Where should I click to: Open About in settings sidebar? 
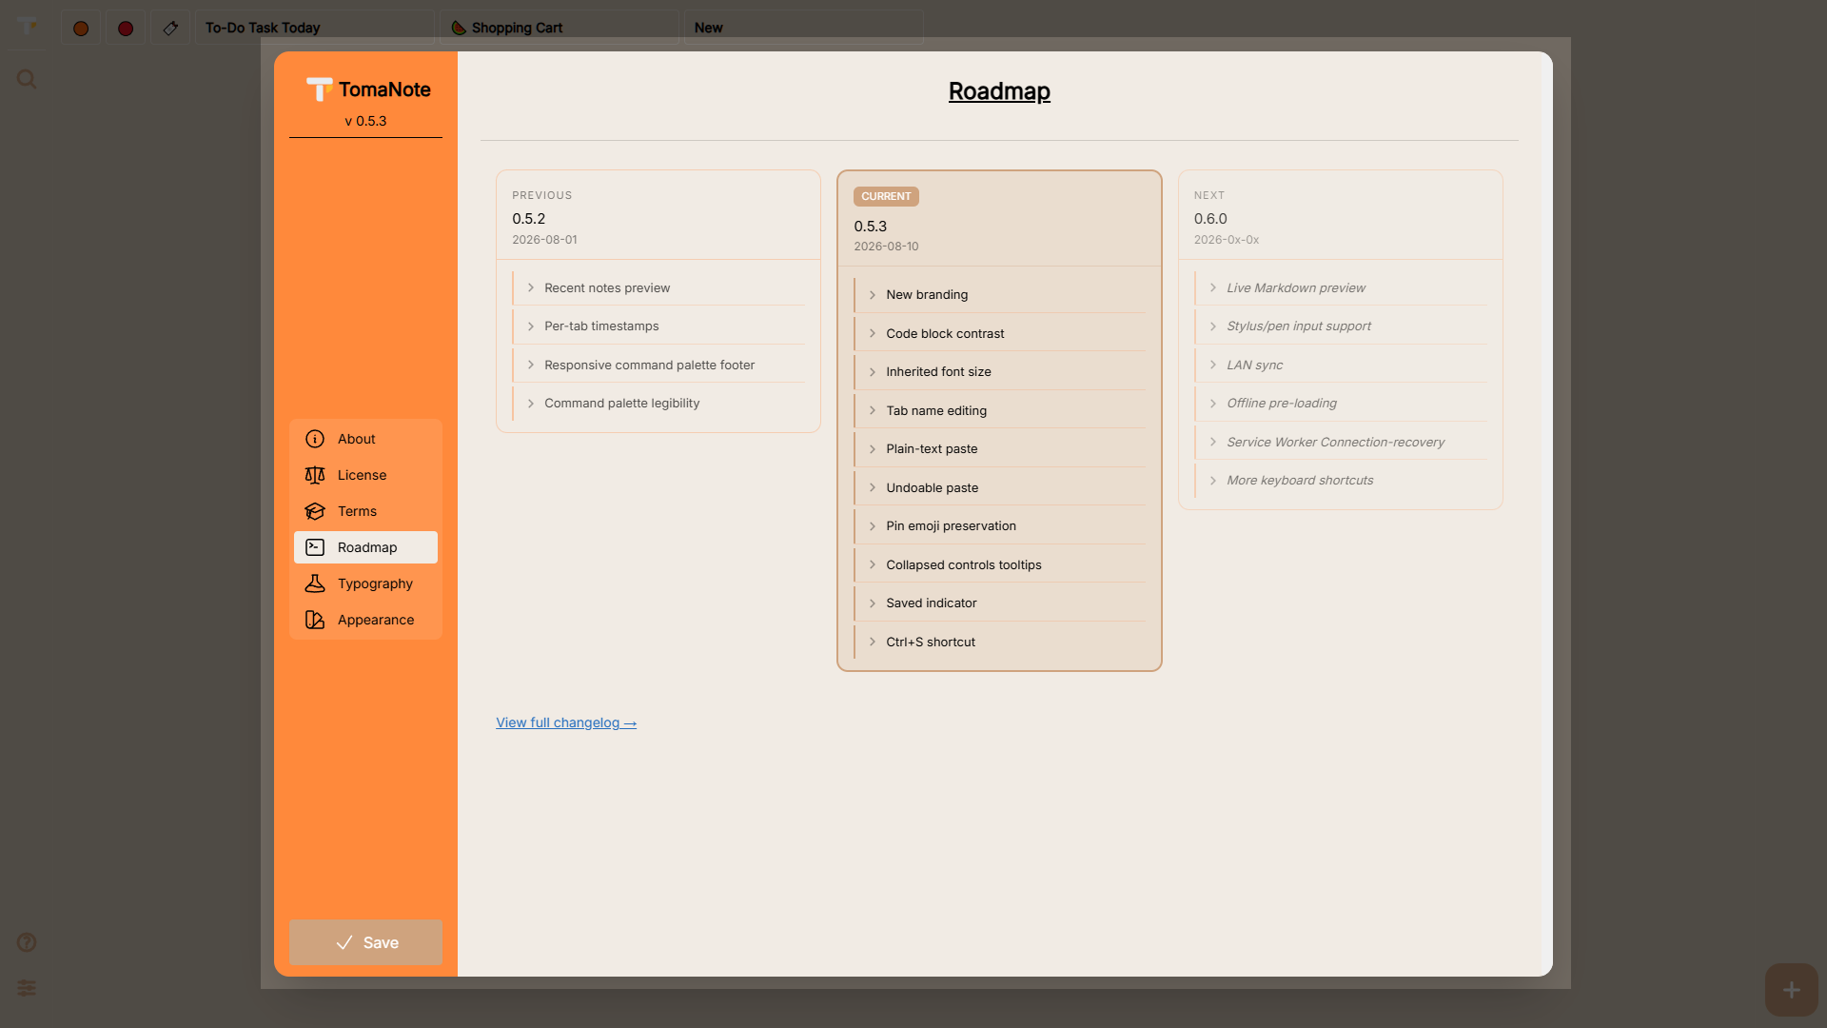coord(365,439)
